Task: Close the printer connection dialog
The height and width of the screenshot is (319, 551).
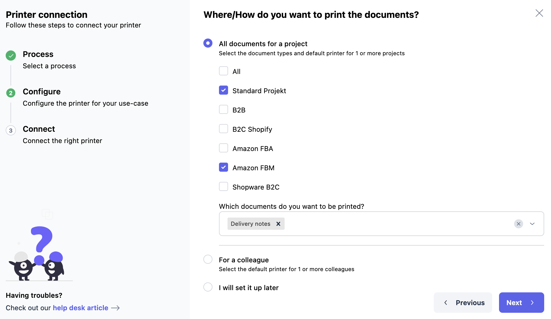Action: [539, 13]
